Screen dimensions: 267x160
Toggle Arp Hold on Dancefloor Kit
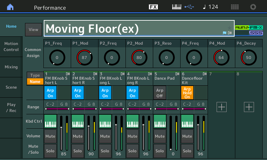coord(187,93)
